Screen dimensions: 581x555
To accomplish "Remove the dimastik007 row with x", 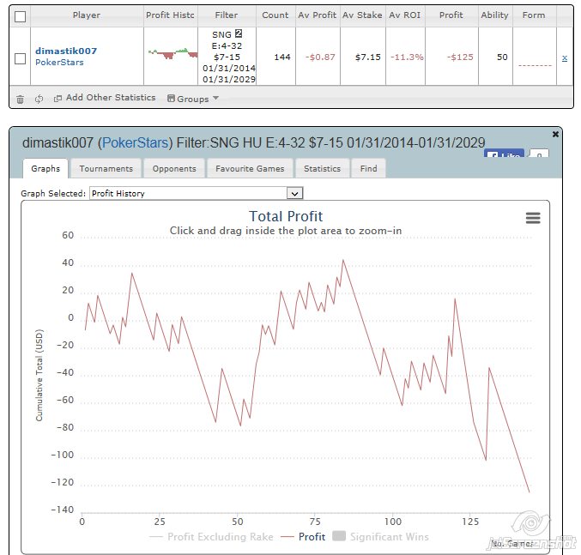I will (564, 57).
